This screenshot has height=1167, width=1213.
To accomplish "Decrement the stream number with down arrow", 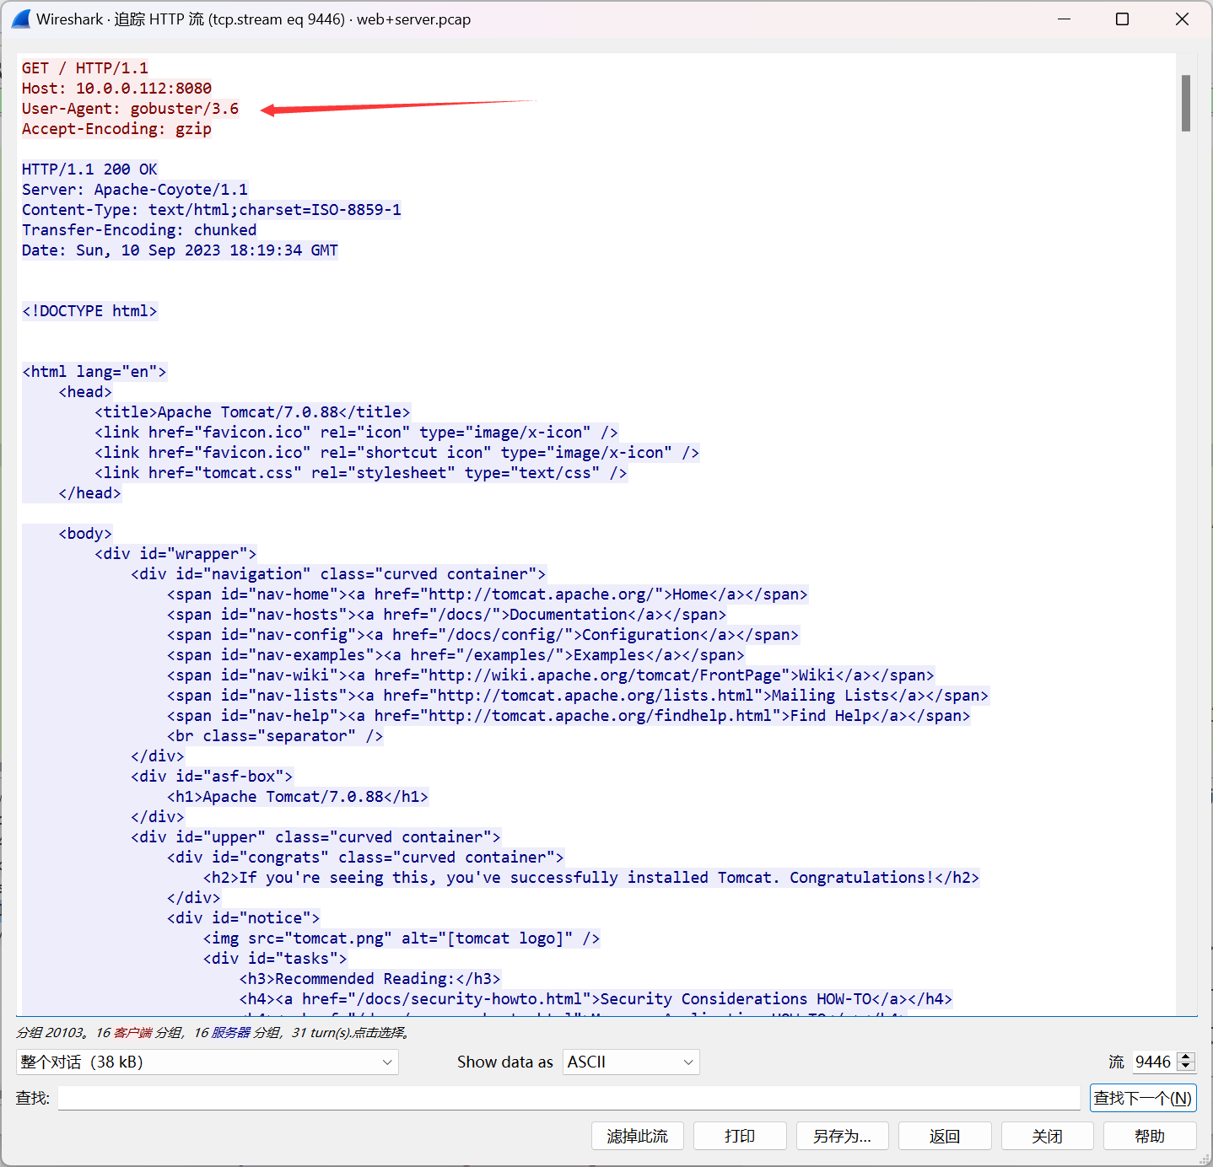I will coord(1186,1067).
